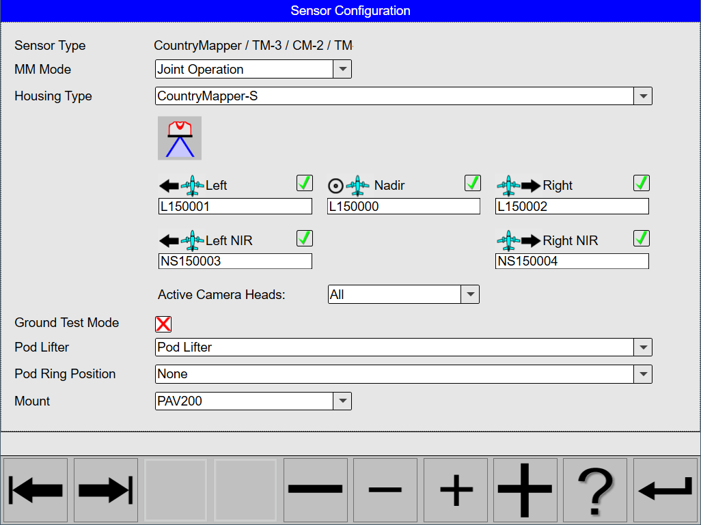Click the CountryMapper housing illustration icon
701x525 pixels.
(179, 138)
